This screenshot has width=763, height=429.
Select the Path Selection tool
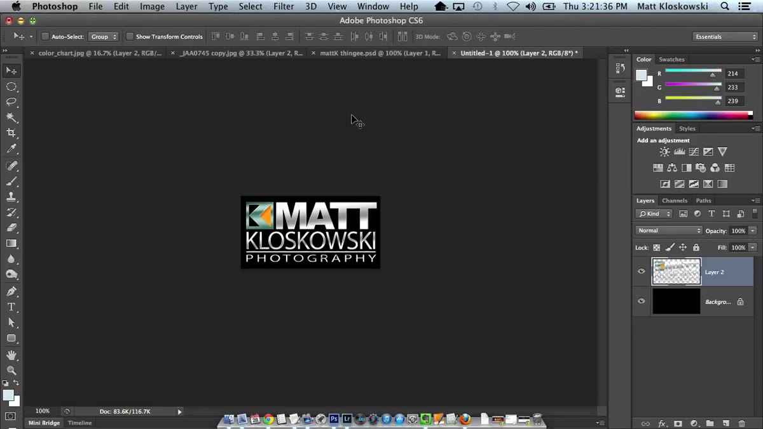pos(11,322)
